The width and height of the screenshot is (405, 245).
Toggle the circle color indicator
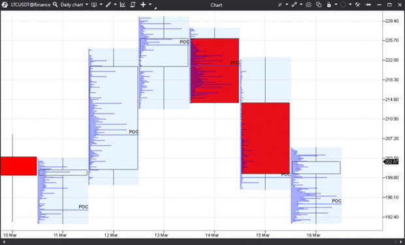click(x=343, y=5)
